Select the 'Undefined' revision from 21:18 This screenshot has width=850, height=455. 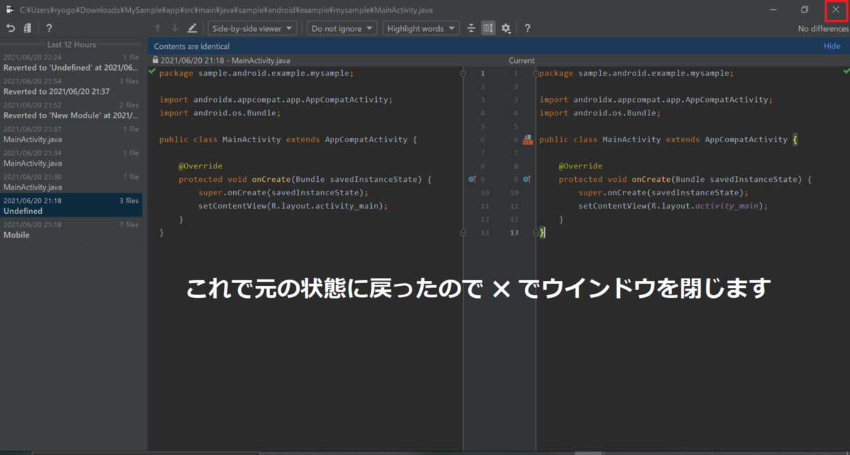point(71,206)
